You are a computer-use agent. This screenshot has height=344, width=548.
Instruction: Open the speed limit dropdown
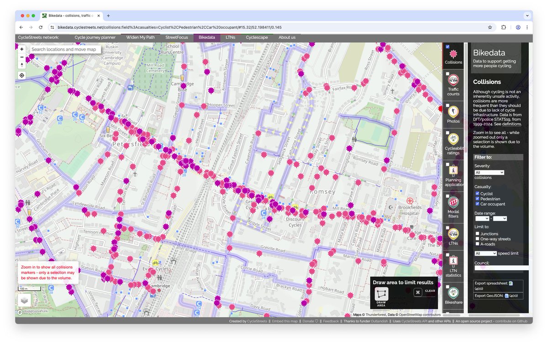pos(485,253)
